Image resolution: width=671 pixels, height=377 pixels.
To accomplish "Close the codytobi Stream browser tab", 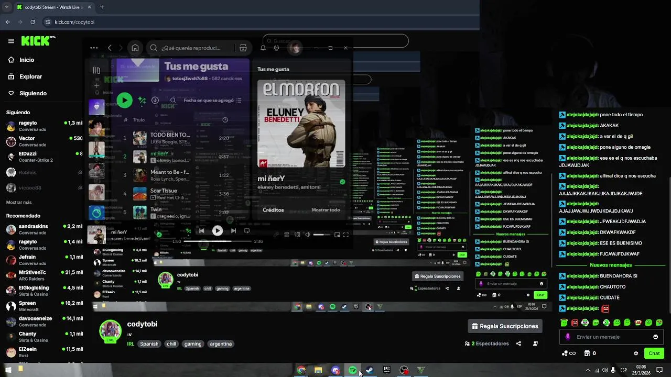I will [x=89, y=7].
